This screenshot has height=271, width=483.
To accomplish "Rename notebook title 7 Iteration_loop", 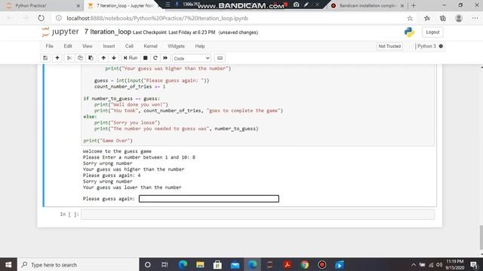I will point(107,32).
